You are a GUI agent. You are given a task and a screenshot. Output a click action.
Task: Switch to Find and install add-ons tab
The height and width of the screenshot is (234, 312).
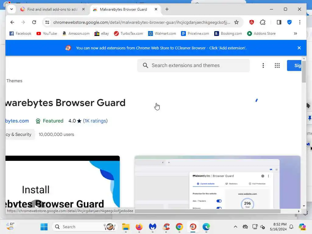point(52,9)
